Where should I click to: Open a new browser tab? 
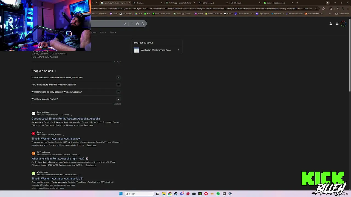(297, 3)
